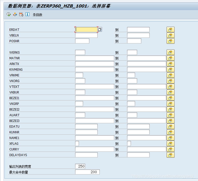This screenshot has width=198, height=181.
Task: Click the 条目数 button
Action: (x=37, y=15)
